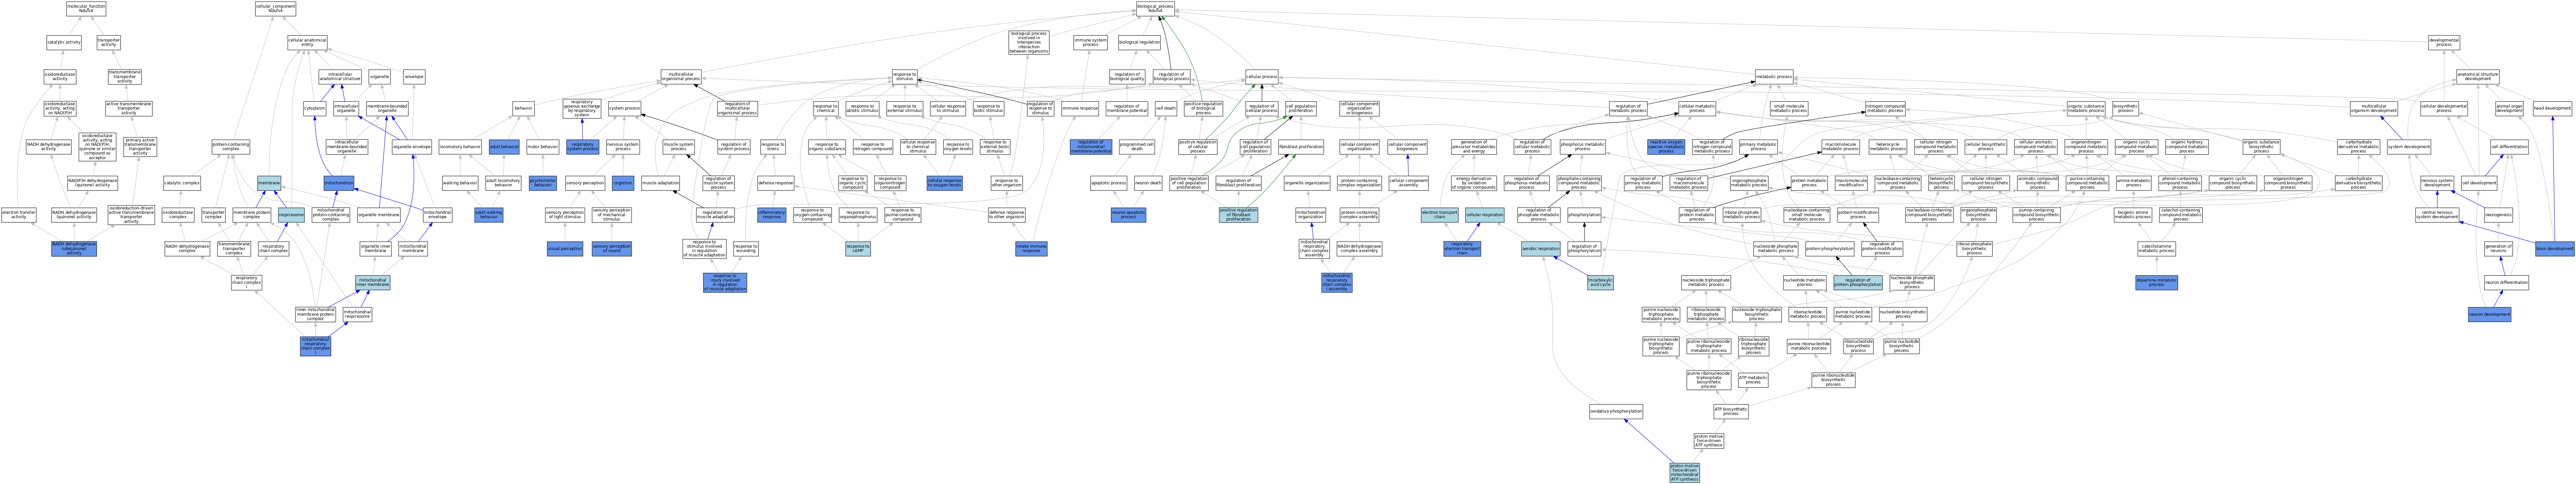Click the aerobic respiration node
The image size is (2576, 484).
(1541, 249)
